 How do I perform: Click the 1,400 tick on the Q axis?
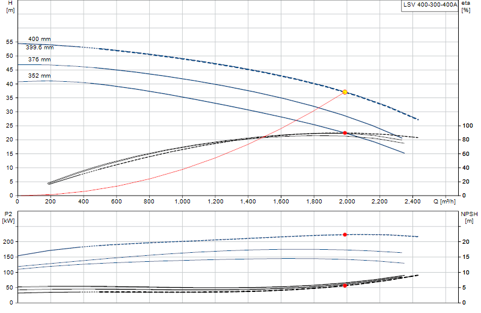click(x=248, y=202)
